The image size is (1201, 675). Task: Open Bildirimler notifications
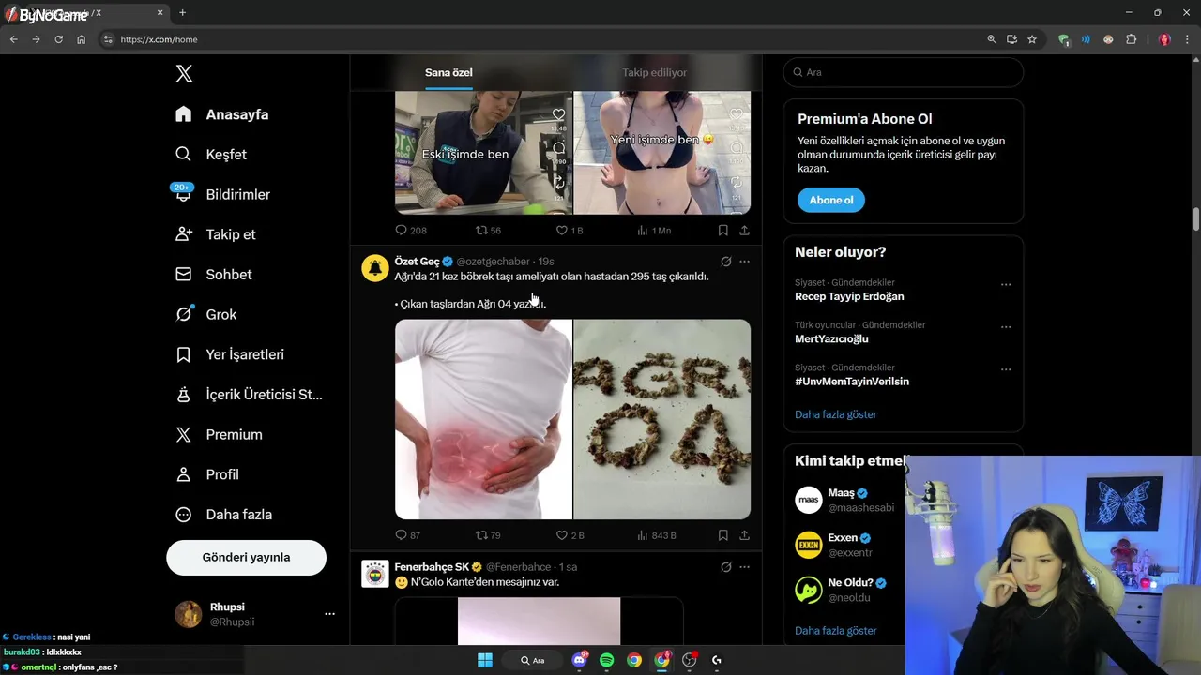(x=222, y=194)
